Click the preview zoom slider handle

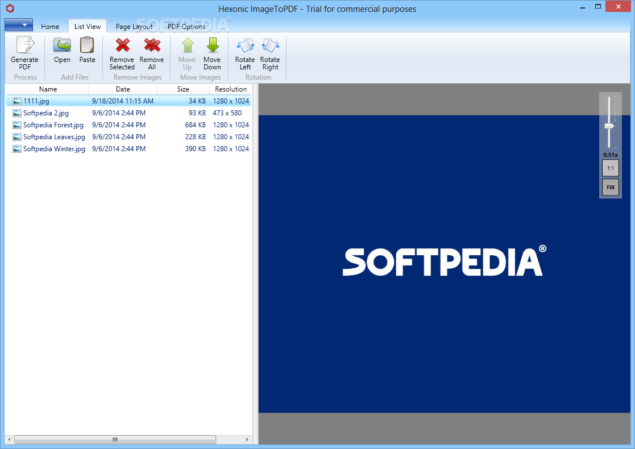point(609,126)
